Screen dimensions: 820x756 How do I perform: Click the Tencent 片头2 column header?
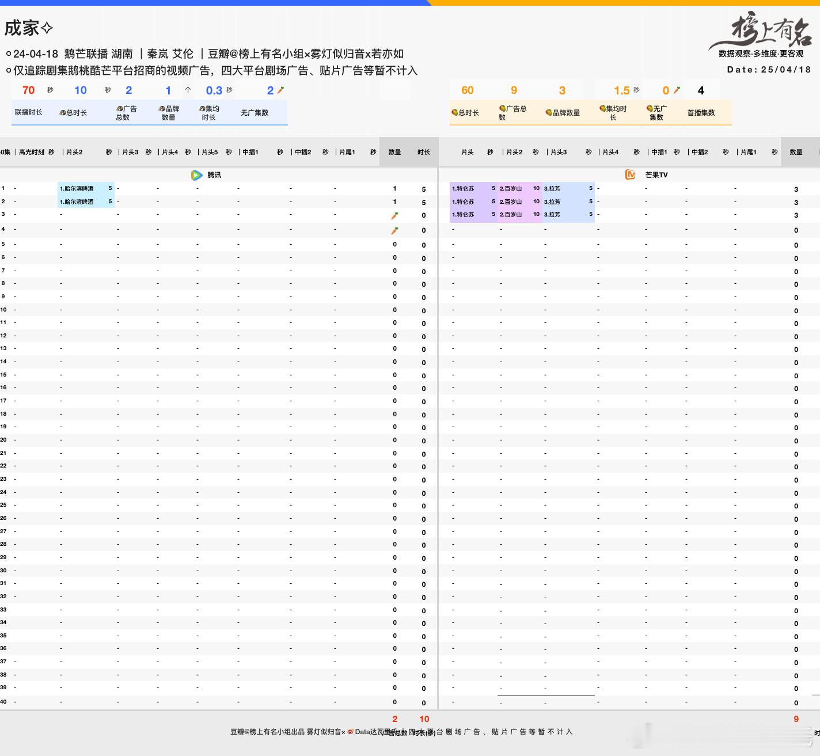tap(74, 152)
